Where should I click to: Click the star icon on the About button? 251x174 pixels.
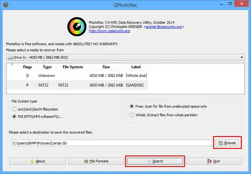(x=32, y=161)
